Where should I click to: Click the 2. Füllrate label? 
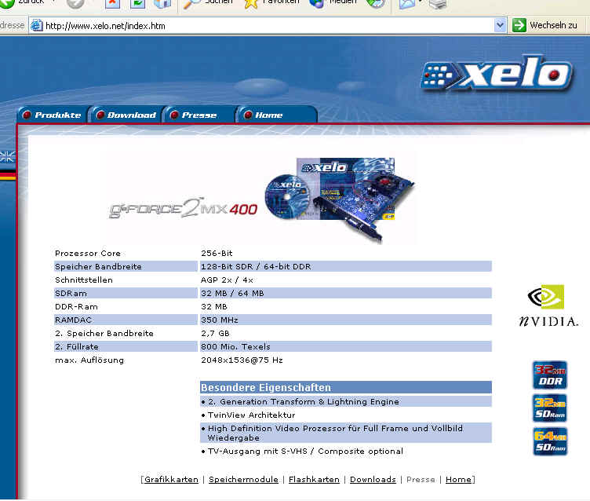[x=77, y=346]
